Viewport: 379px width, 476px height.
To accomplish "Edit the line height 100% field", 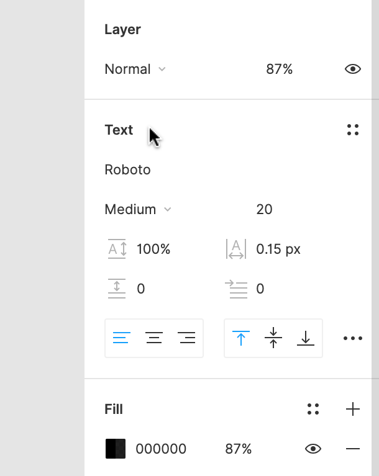I will click(153, 249).
